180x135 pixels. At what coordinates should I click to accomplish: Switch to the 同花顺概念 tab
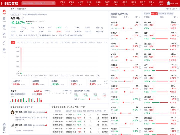[162, 14]
